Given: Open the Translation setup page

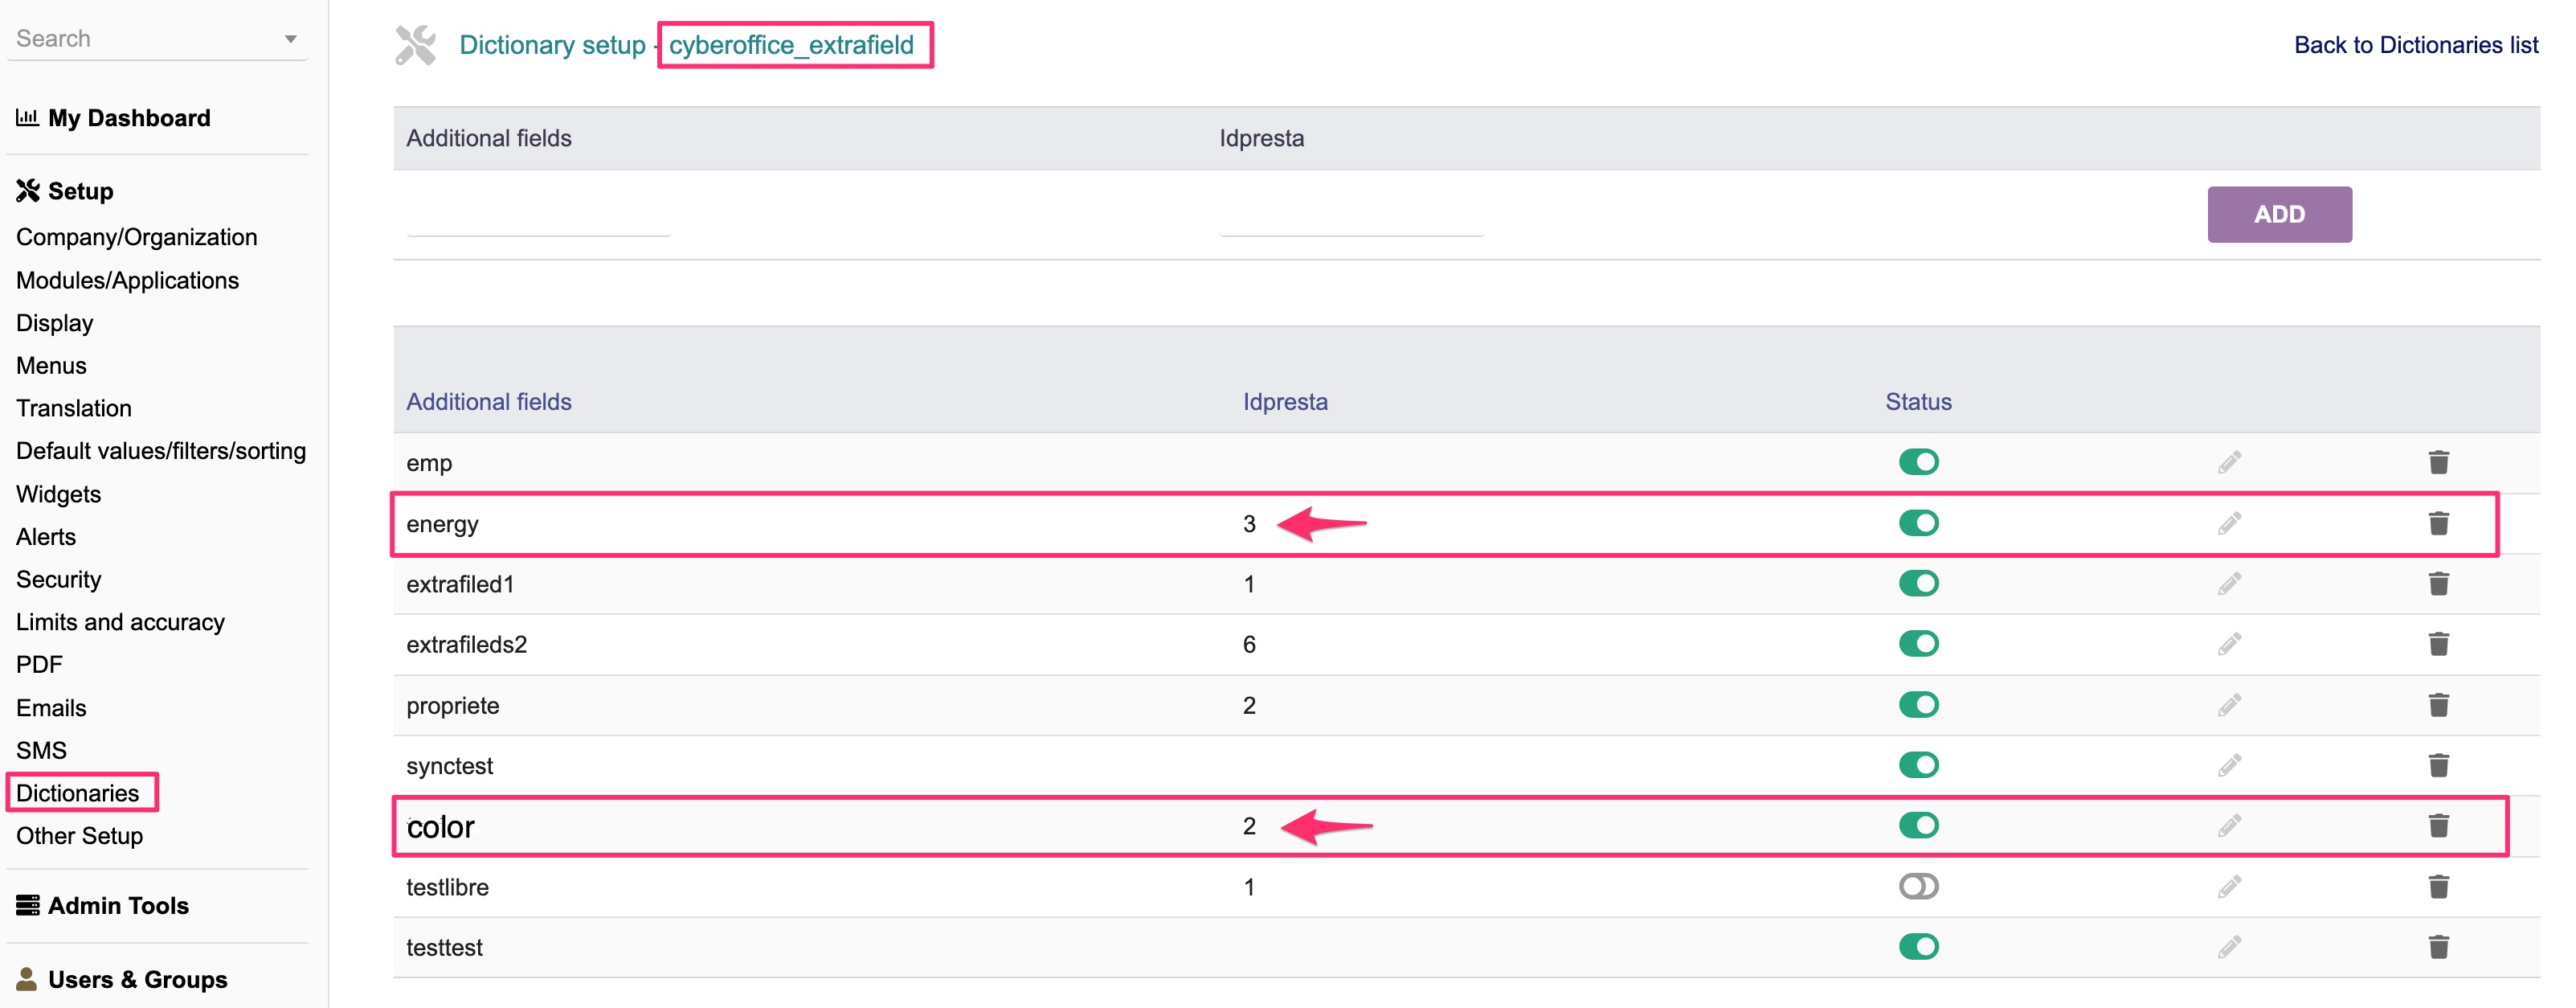Looking at the screenshot, I should pyautogui.click(x=74, y=408).
